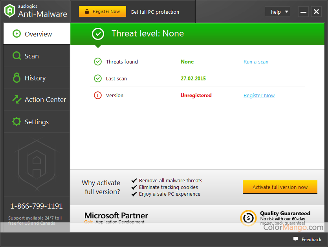
Task: Click the support phone number 1-866-799-1191
Action: click(x=37, y=206)
